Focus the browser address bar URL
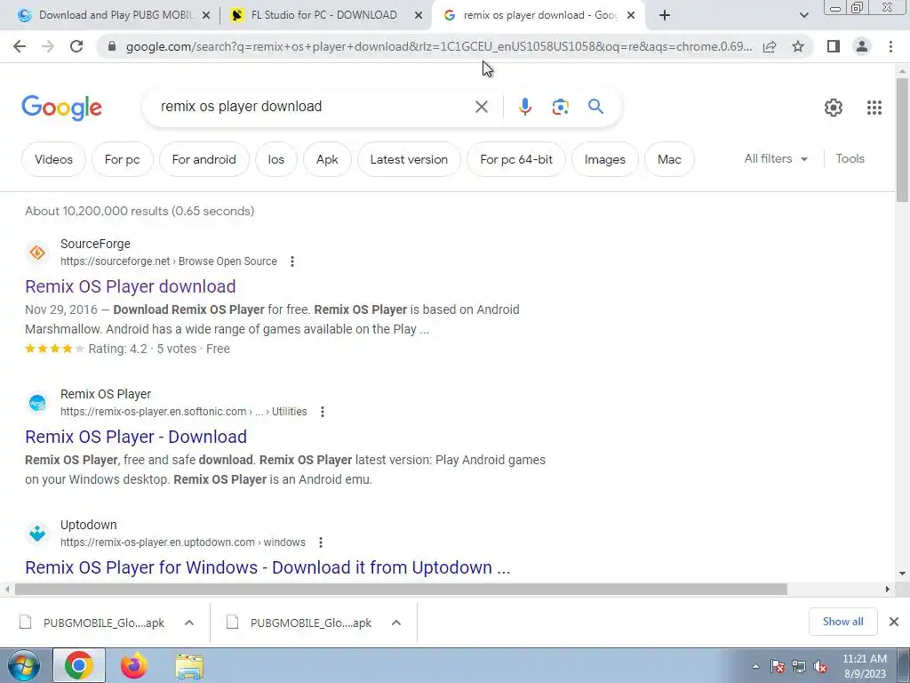 click(438, 46)
